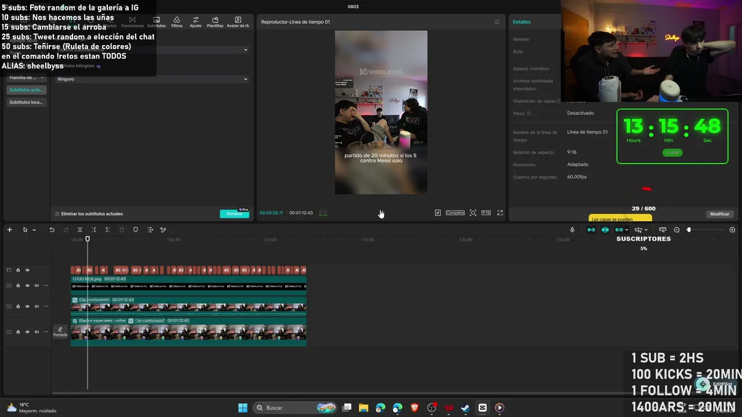Expand the pointer tool dropdown arrow
The image size is (742, 417).
(x=34, y=230)
